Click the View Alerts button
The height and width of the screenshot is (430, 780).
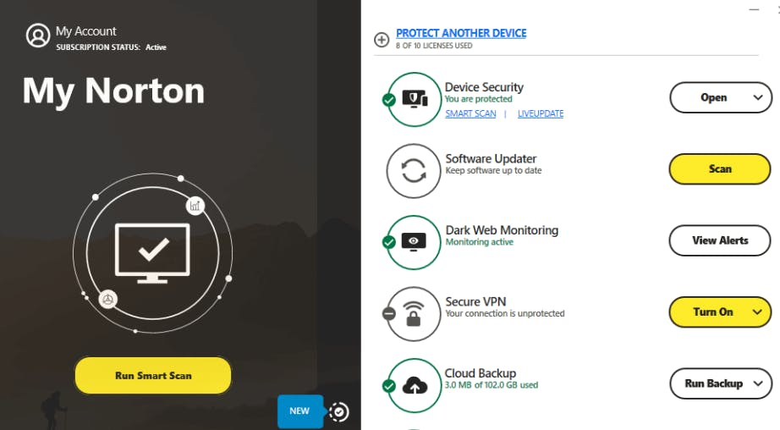pyautogui.click(x=720, y=240)
